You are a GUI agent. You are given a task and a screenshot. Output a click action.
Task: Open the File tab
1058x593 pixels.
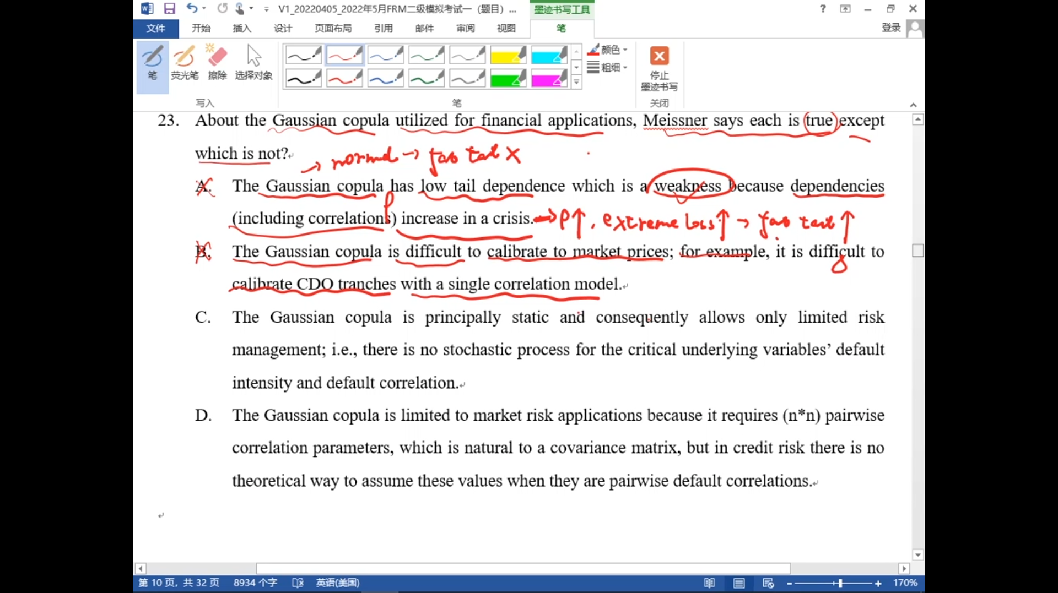point(155,28)
